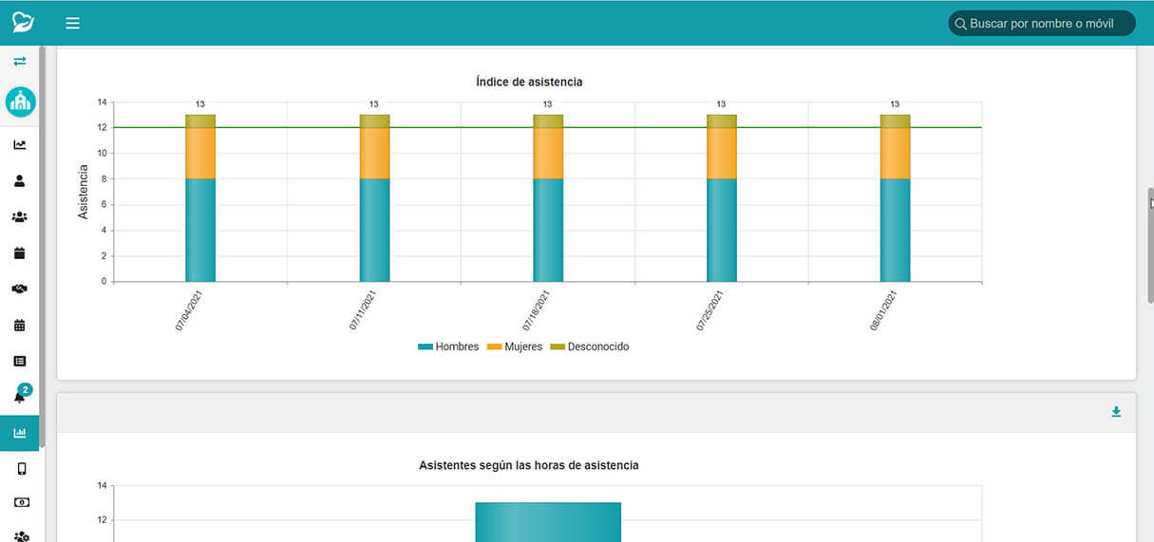
Task: Open the line chart dashboard icon
Action: click(x=20, y=145)
